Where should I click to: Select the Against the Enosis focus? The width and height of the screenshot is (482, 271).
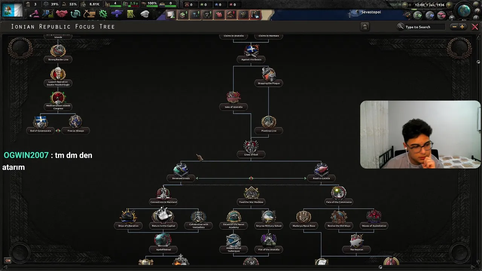click(251, 53)
